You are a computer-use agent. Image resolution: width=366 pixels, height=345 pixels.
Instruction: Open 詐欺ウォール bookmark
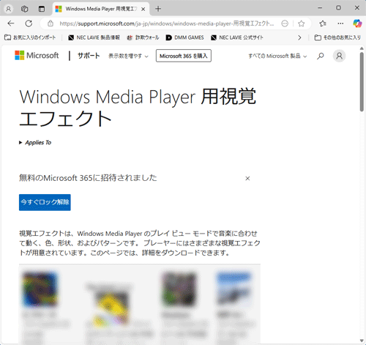click(143, 37)
